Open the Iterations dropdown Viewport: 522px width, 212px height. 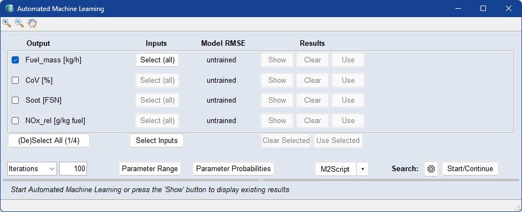(x=32, y=169)
